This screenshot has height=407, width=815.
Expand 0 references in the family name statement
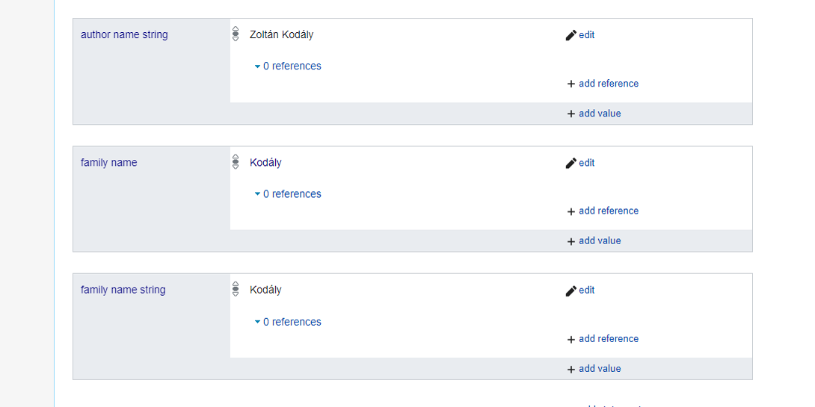(292, 194)
